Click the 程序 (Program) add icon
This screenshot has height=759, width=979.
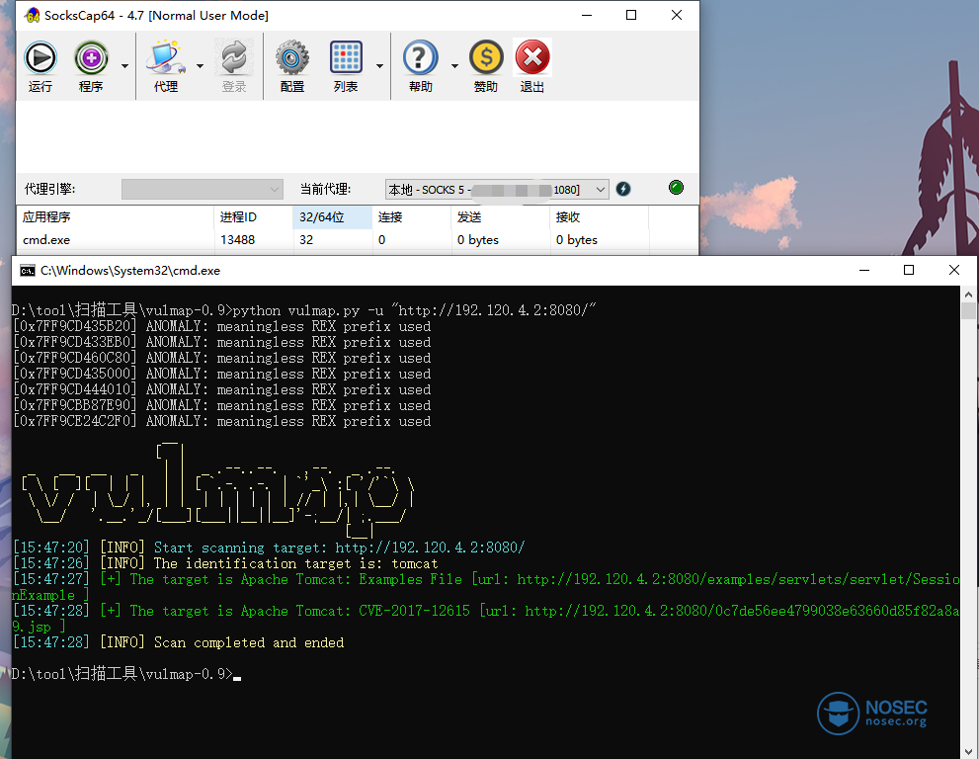click(91, 58)
